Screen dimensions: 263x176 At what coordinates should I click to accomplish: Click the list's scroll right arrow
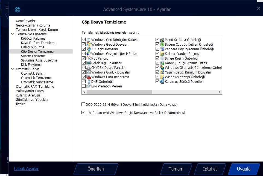(x=219, y=92)
